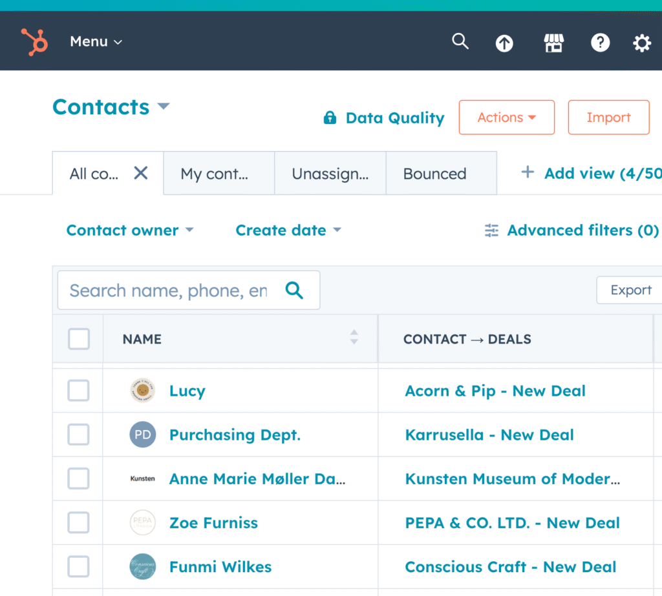The image size is (662, 596).
Task: Open settings gear icon
Action: [642, 43]
